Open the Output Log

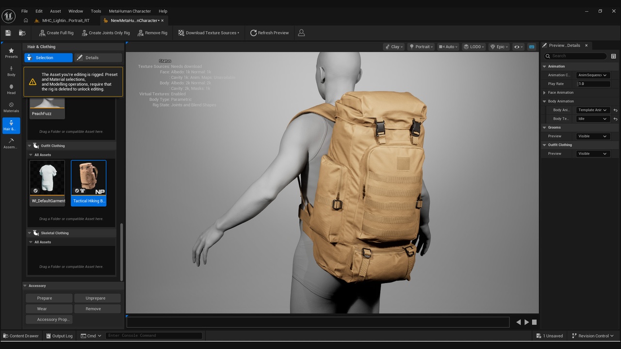(x=59, y=336)
